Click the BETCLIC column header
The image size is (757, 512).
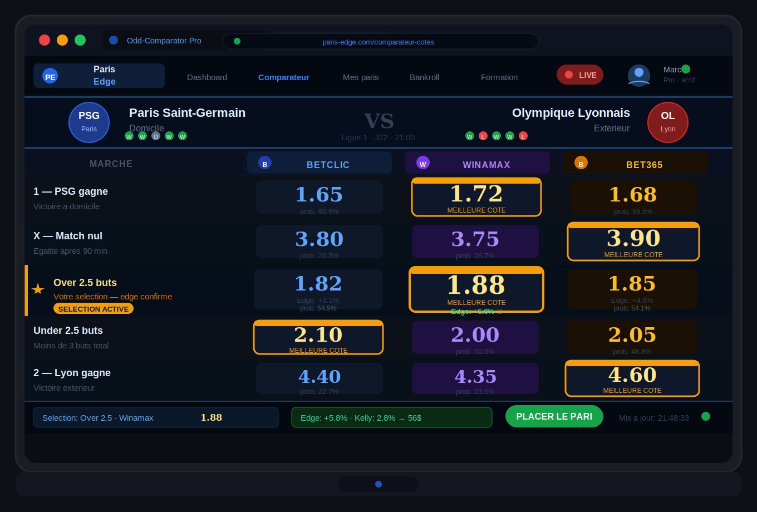pos(319,163)
